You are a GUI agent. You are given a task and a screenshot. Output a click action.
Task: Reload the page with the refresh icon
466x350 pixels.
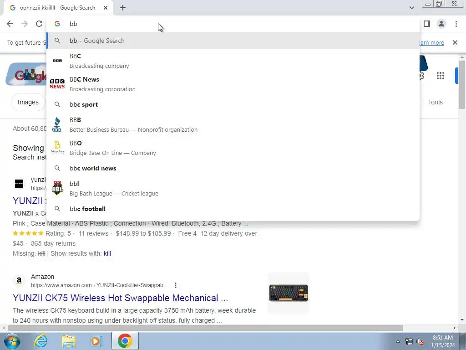[x=39, y=24]
